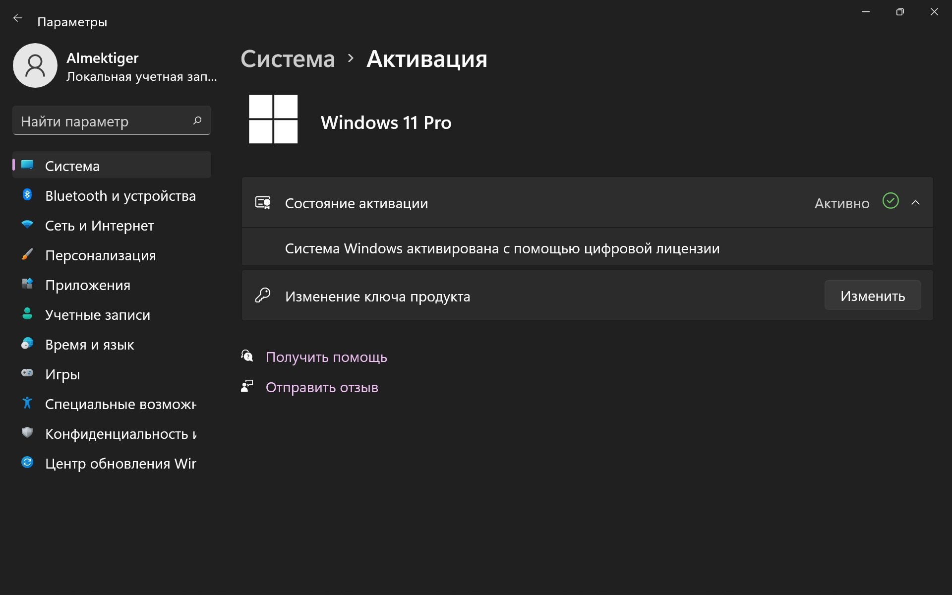
Task: Click the Приложения apps icon
Action: (x=27, y=284)
